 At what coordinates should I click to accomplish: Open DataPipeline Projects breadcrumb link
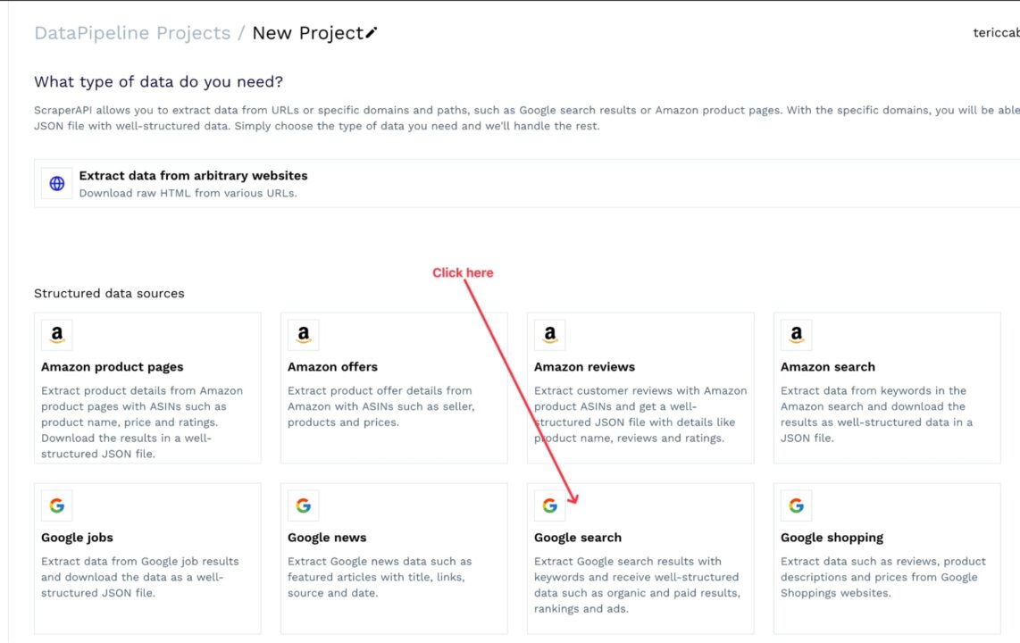(132, 33)
